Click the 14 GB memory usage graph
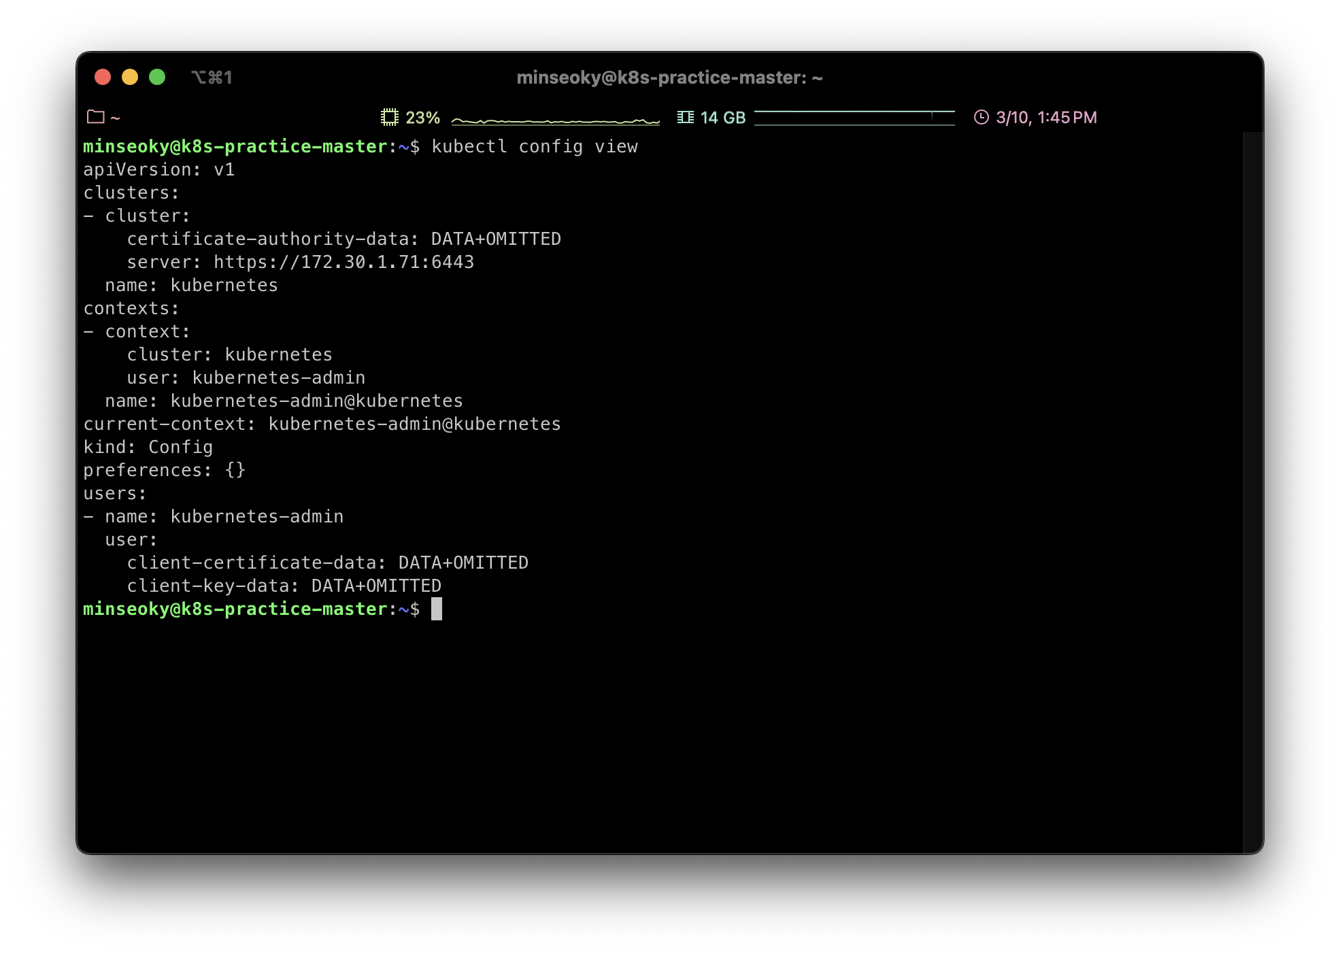 (x=854, y=118)
